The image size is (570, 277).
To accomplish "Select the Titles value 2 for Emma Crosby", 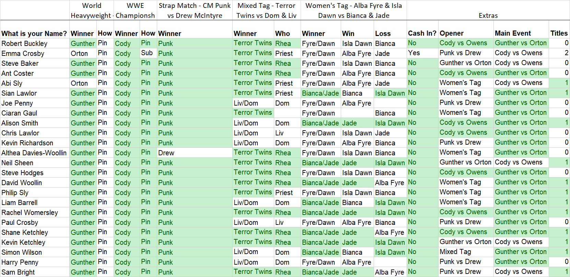I will coord(566,53).
